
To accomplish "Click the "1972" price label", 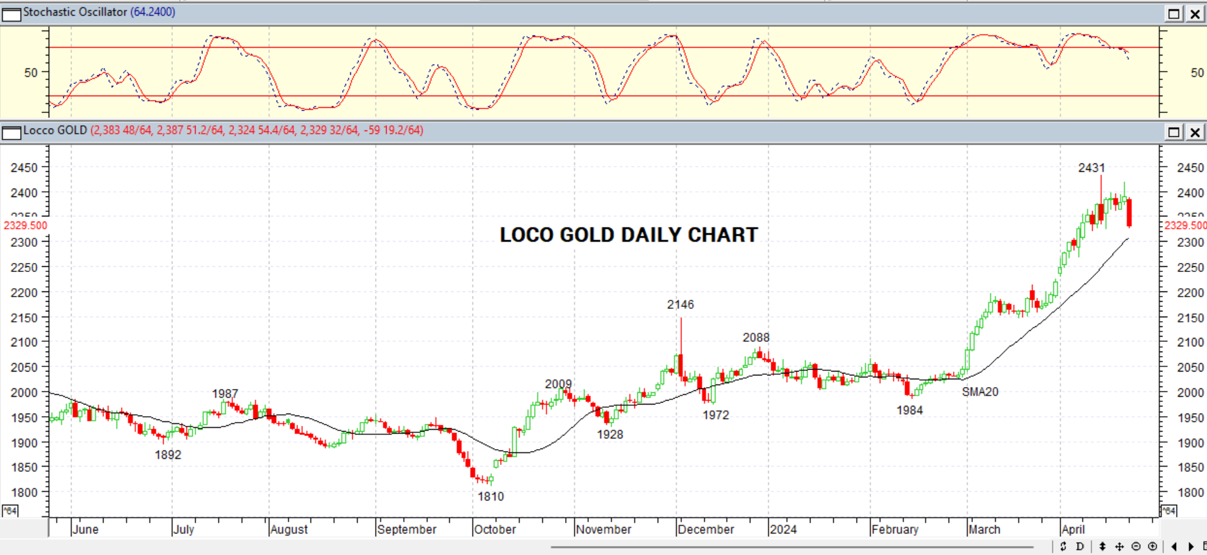I will 716,415.
